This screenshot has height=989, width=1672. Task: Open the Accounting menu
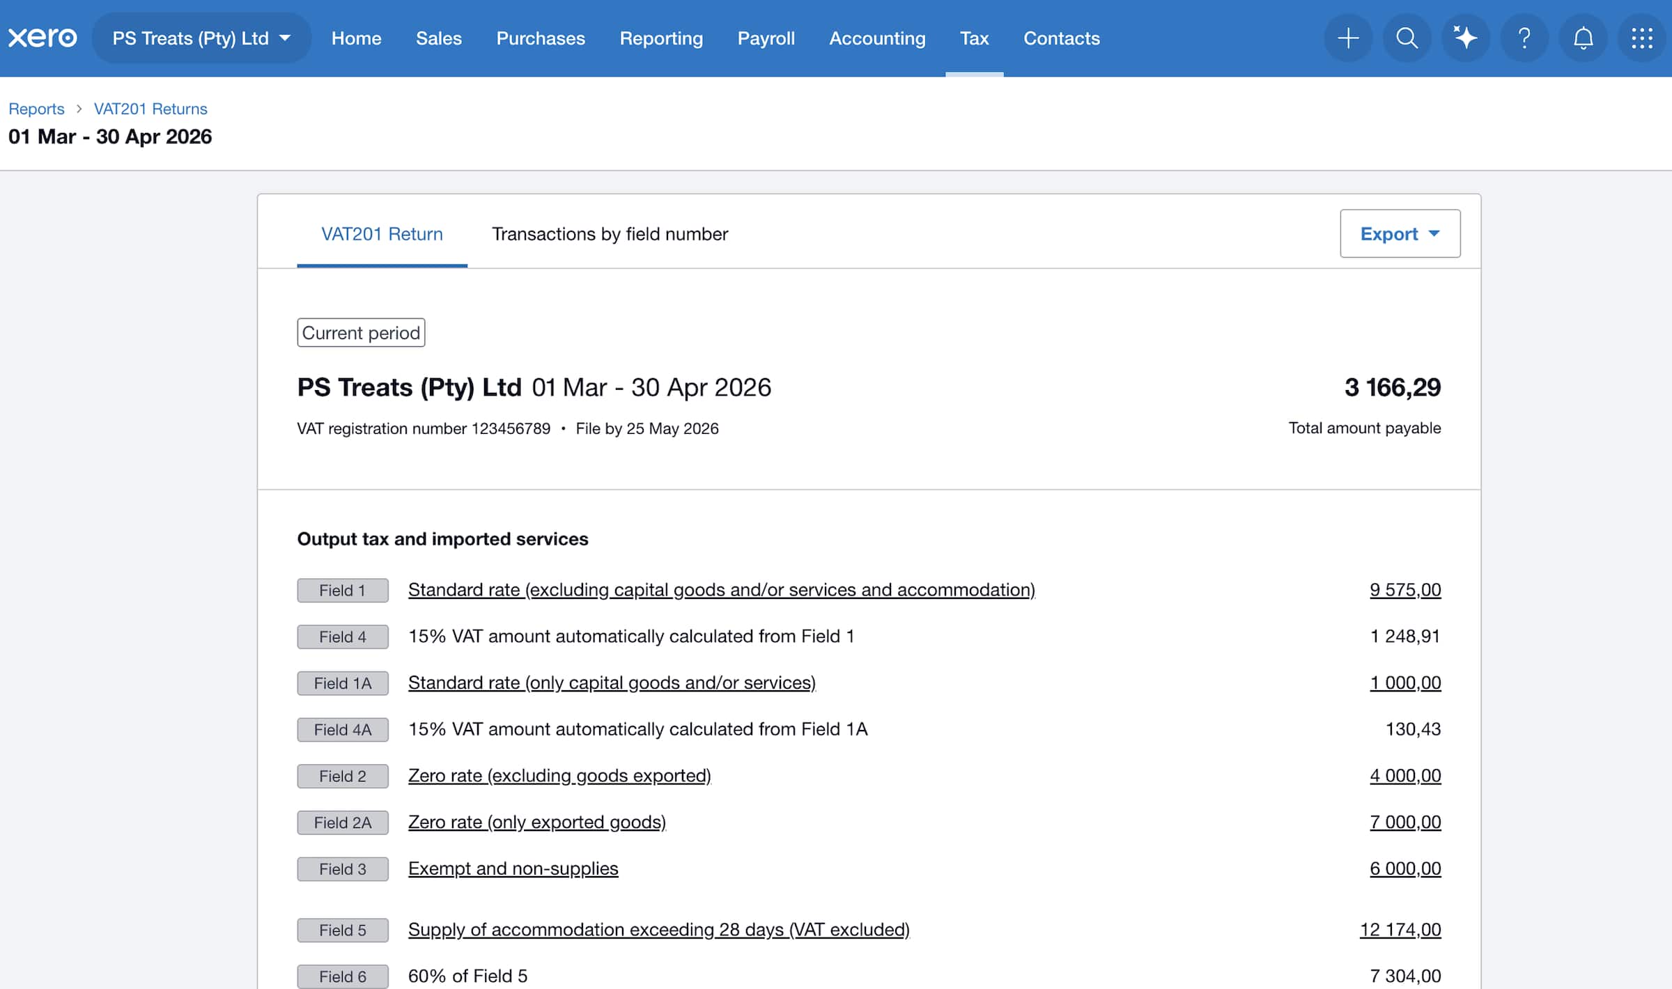(877, 38)
